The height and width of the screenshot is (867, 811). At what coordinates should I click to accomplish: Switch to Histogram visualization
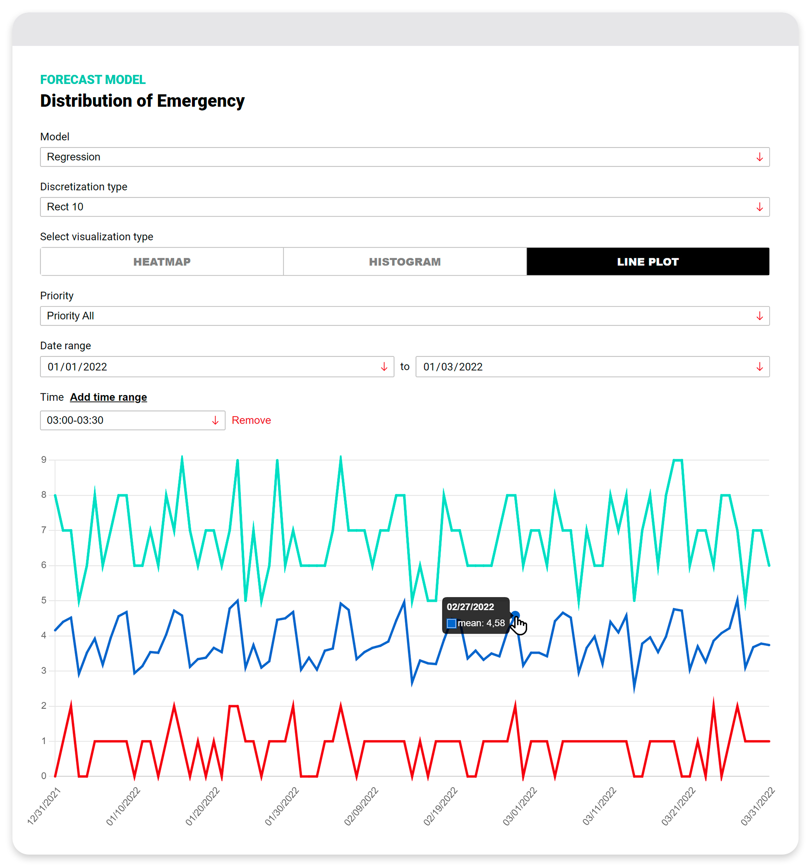click(405, 262)
